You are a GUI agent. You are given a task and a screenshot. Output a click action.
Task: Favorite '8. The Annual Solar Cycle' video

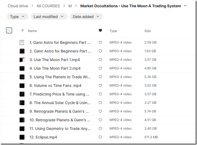coord(100,103)
